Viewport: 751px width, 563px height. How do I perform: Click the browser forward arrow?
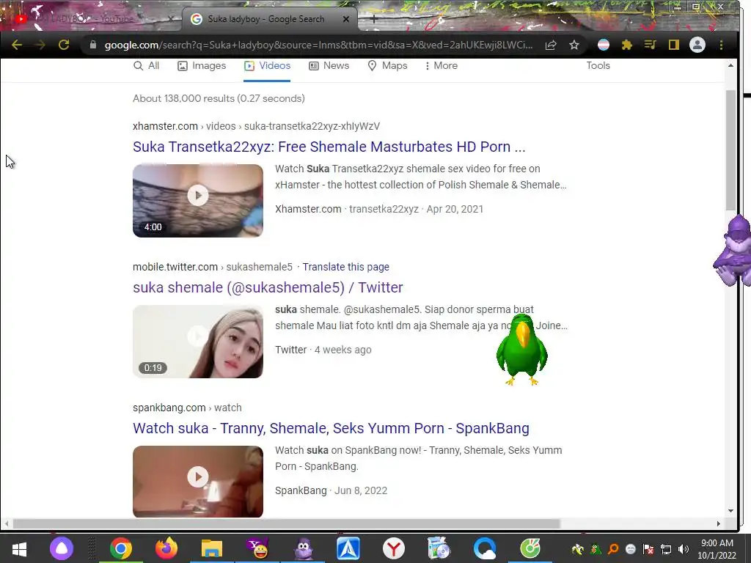click(40, 45)
